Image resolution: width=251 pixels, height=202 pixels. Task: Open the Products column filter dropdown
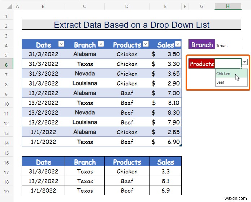click(x=146, y=44)
